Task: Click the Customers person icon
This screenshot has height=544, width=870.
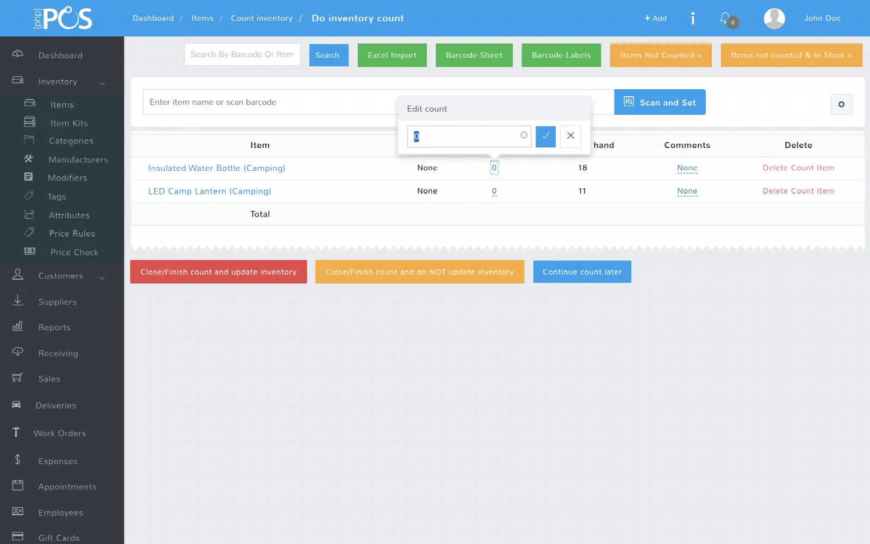Action: 17,274
